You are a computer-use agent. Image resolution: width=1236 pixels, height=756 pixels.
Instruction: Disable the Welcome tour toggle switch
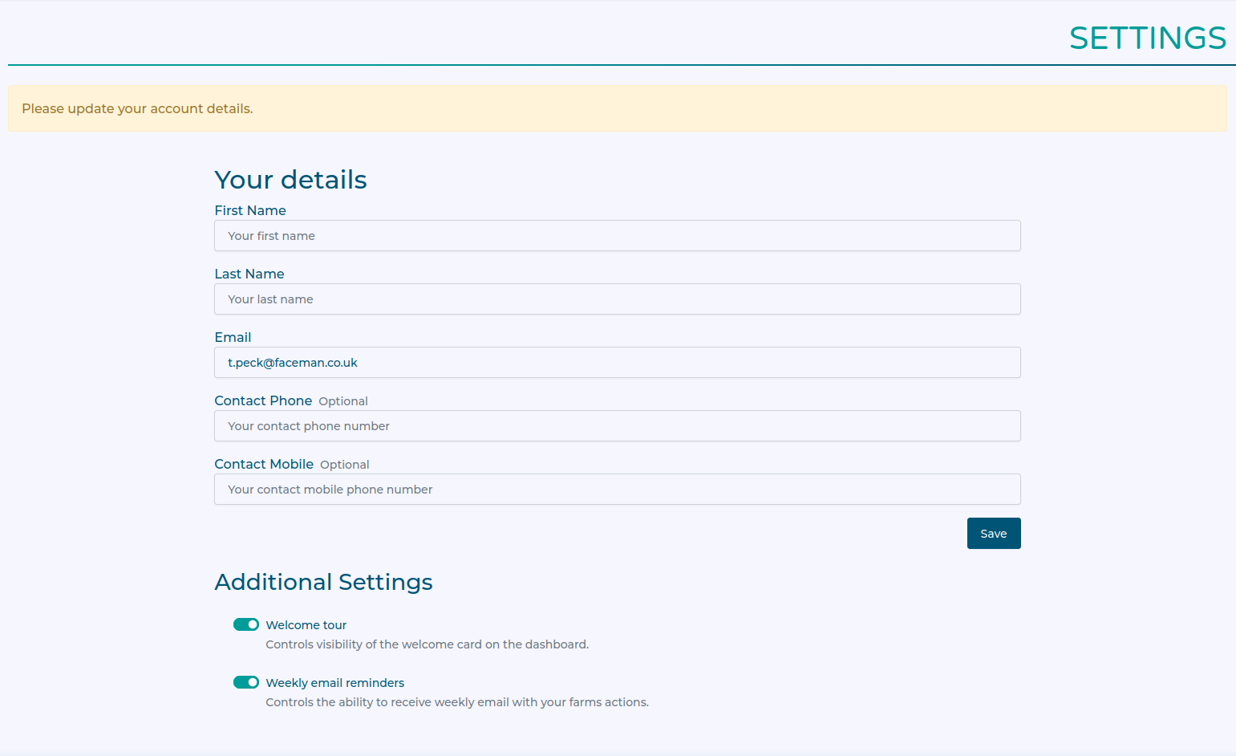(246, 624)
